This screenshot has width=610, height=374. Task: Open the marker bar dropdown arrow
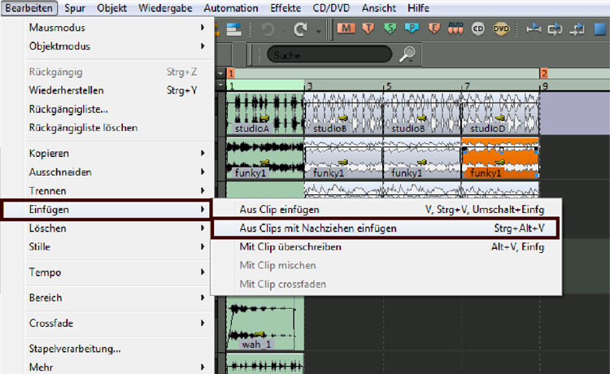click(x=220, y=73)
